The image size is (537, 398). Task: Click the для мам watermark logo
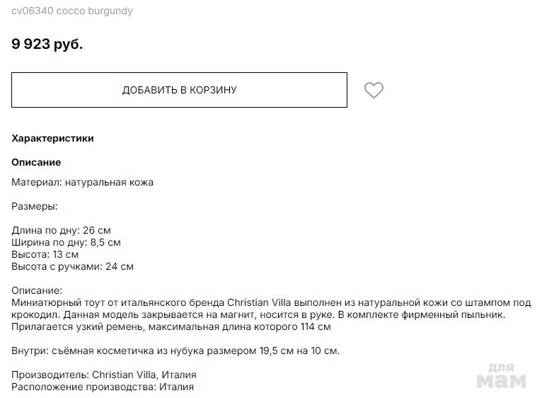pyautogui.click(x=502, y=376)
